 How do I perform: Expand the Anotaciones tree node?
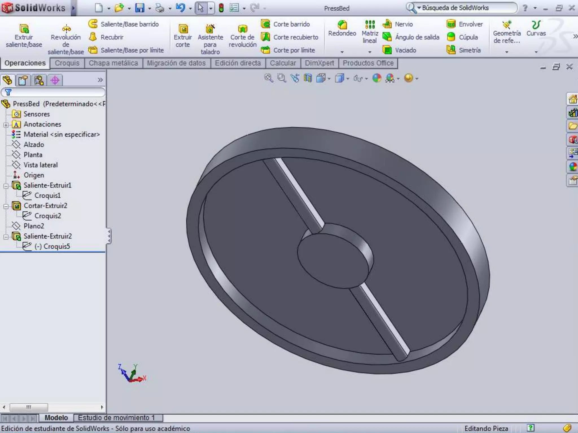6,125
